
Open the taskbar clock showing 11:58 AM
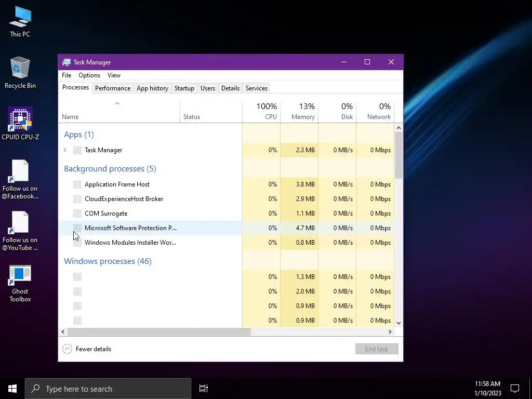487,389
